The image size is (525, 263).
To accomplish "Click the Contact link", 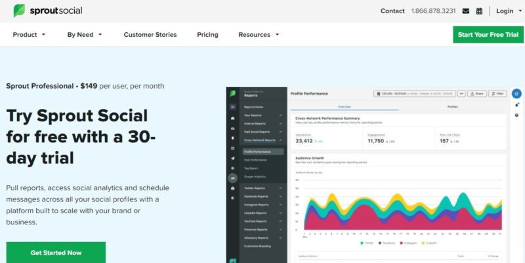I will (x=392, y=11).
